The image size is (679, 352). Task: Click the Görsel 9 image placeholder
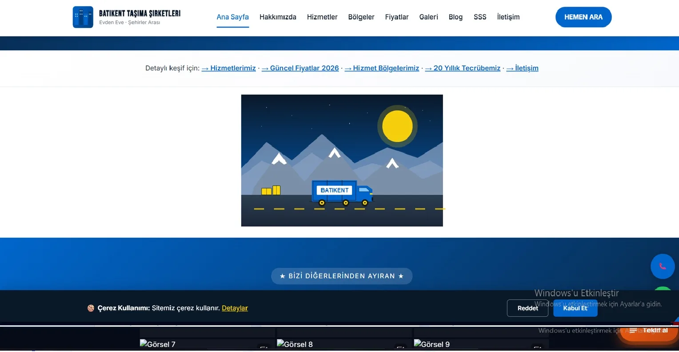point(432,344)
